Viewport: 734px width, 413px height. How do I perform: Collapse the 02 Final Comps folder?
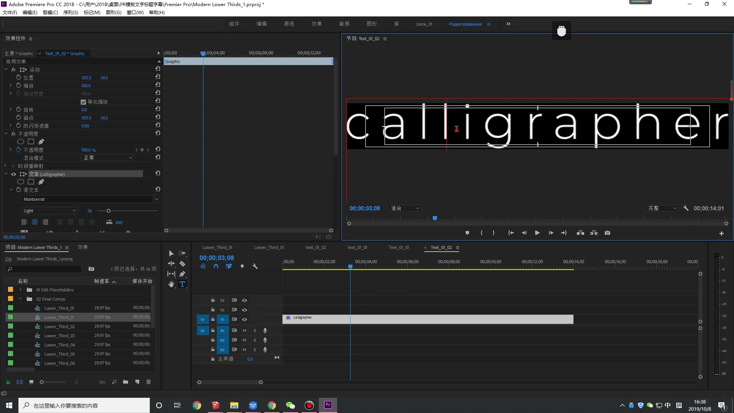[20, 299]
